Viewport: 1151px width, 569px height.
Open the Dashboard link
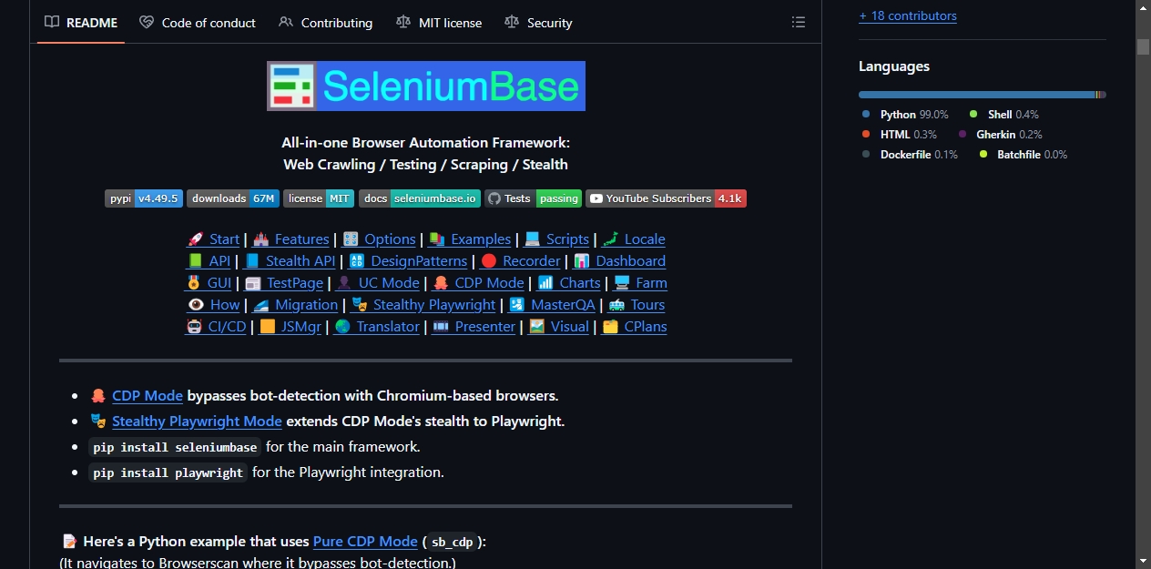click(619, 261)
